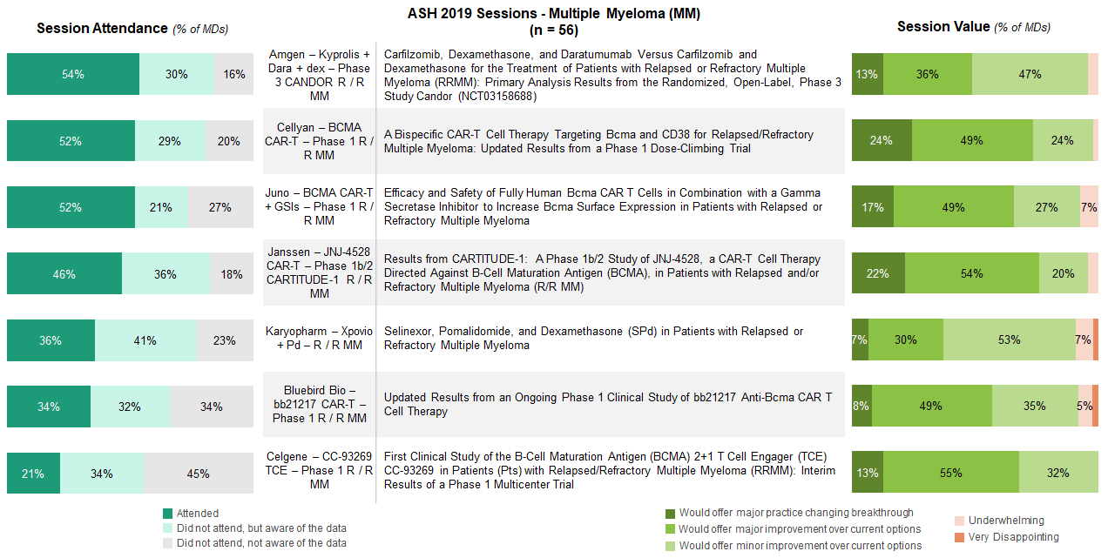Image resolution: width=1108 pixels, height=558 pixels.
Task: Select the Amgen Kyprolis CANDOR session label
Action: pos(320,75)
